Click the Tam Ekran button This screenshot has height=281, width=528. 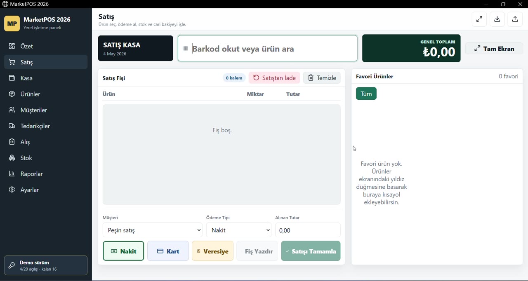[494, 49]
